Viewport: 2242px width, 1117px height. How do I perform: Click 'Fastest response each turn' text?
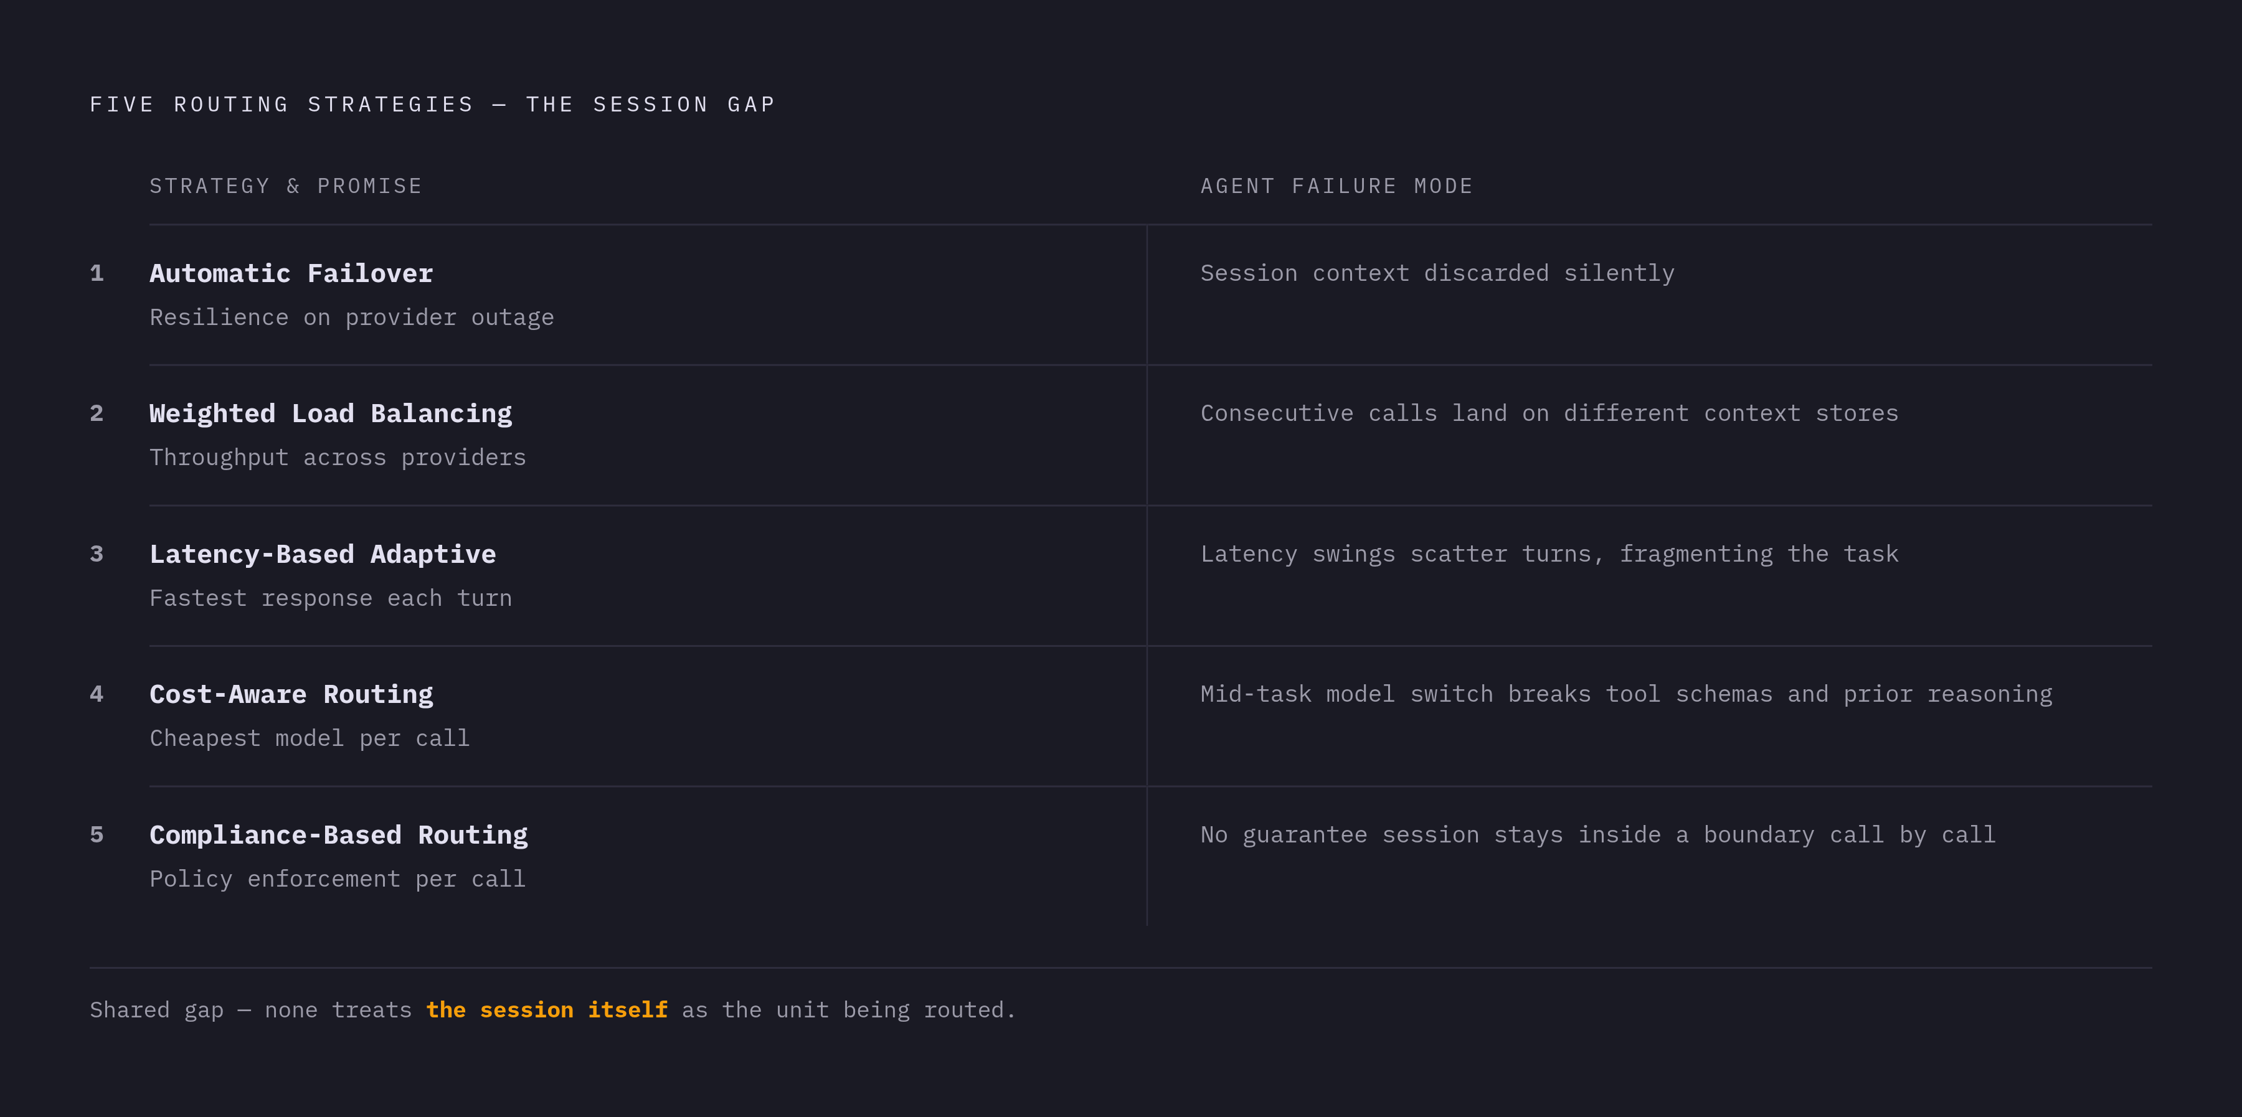pyautogui.click(x=331, y=598)
